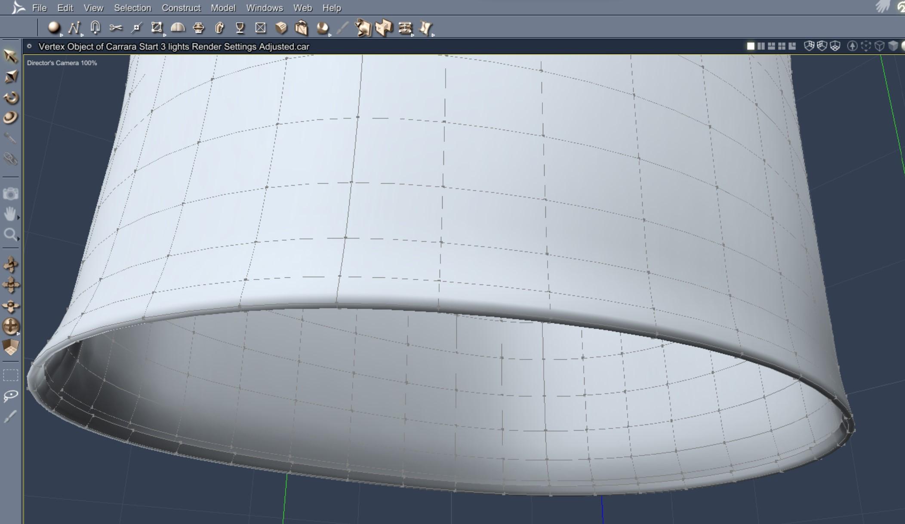The height and width of the screenshot is (524, 905).
Task: Toggle the two-column split view layout
Action: tap(761, 46)
